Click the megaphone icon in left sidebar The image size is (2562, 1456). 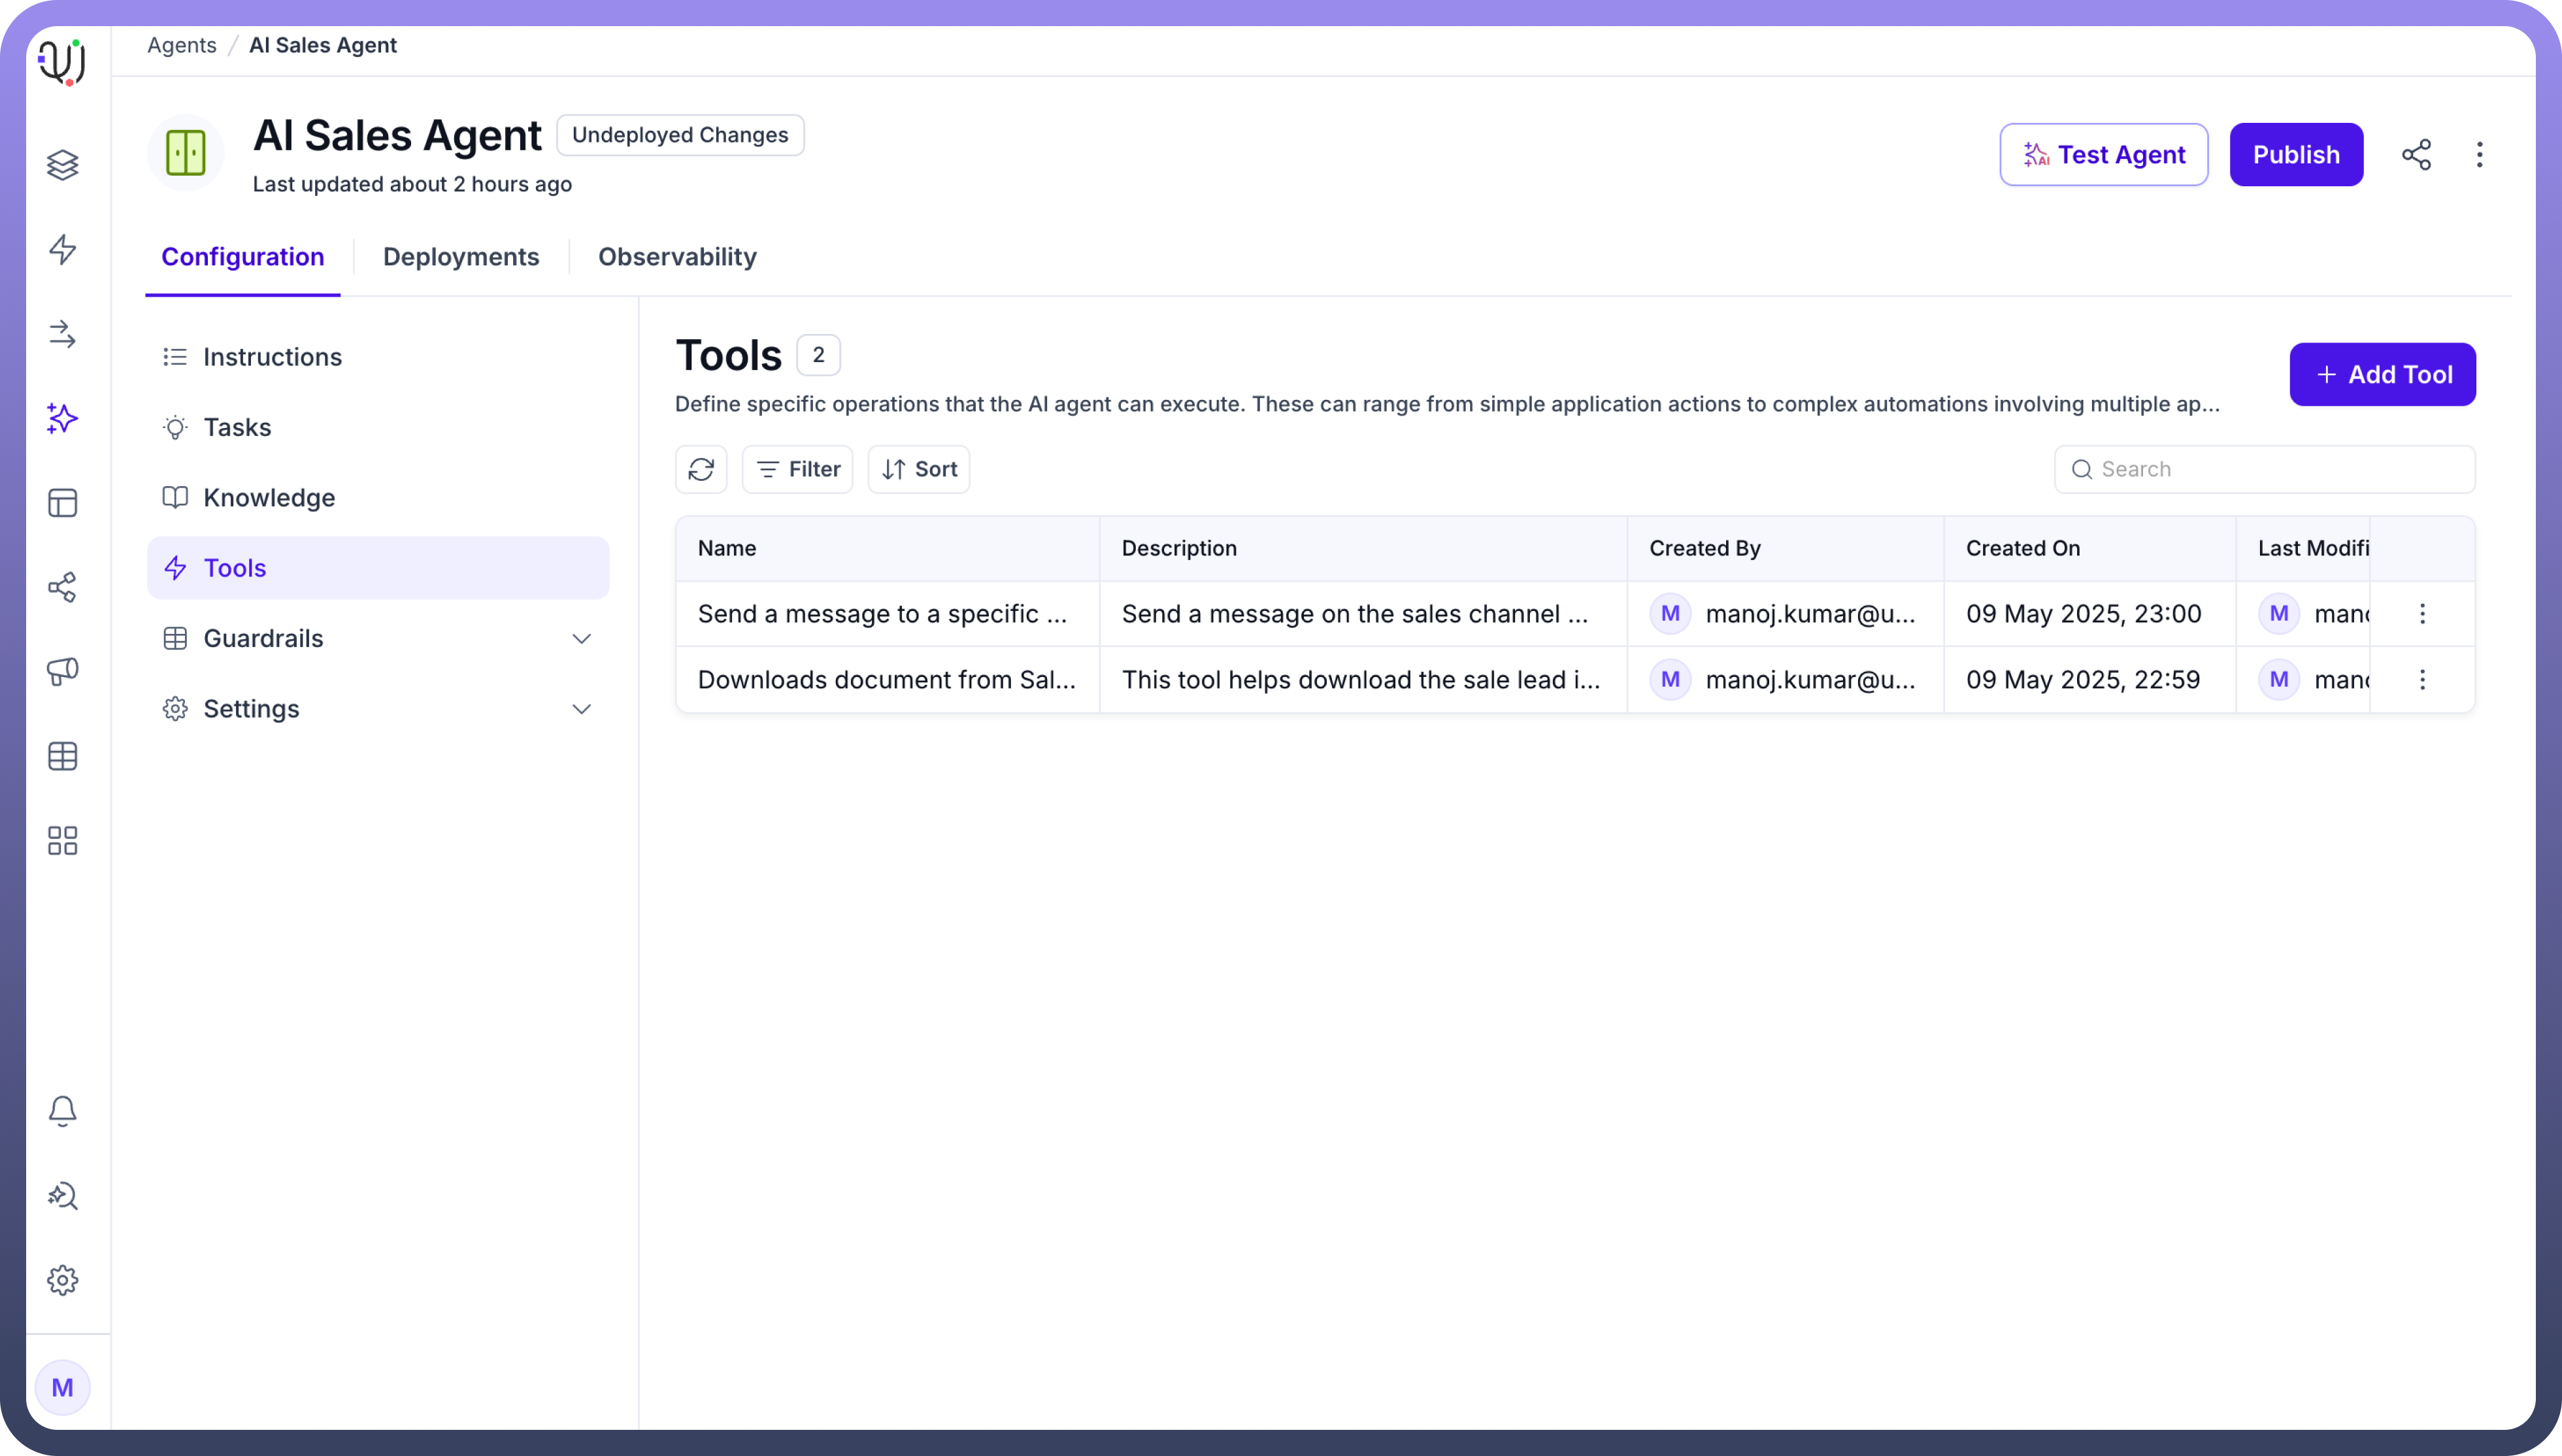[x=63, y=671]
